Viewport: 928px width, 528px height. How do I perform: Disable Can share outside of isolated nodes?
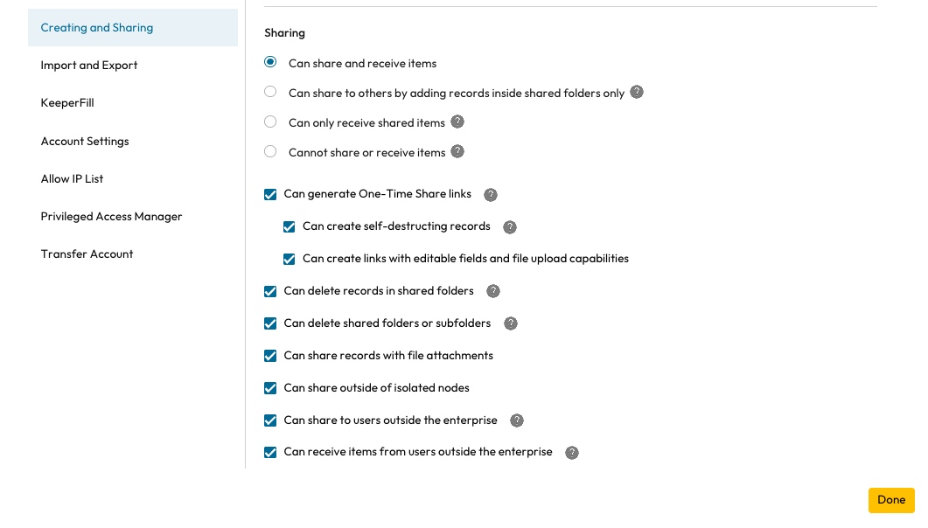270,388
